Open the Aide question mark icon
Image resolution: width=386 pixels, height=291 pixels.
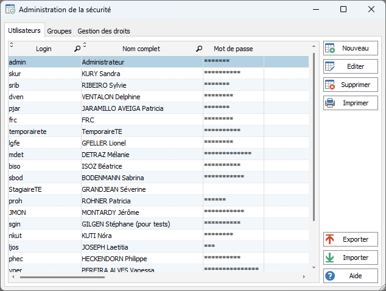click(330, 276)
